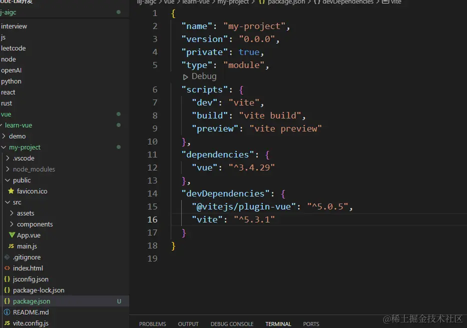Open the package-lock.json file
The image size is (467, 328).
pyautogui.click(x=39, y=290)
